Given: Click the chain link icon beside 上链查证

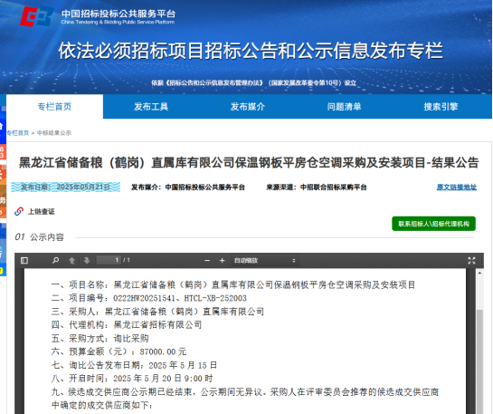Looking at the screenshot, I should point(19,211).
